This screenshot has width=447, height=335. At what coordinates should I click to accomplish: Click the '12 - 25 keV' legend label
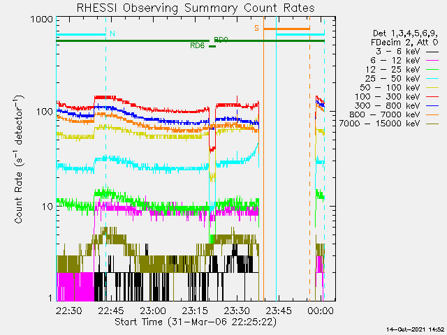point(393,70)
